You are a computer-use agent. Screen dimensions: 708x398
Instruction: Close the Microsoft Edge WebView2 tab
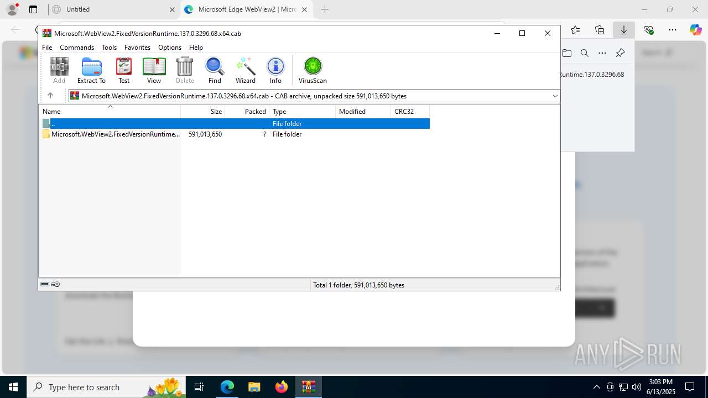pyautogui.click(x=304, y=9)
